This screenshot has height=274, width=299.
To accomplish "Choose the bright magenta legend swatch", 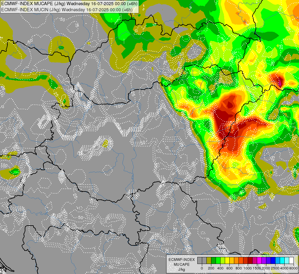I will click(x=260, y=260).
